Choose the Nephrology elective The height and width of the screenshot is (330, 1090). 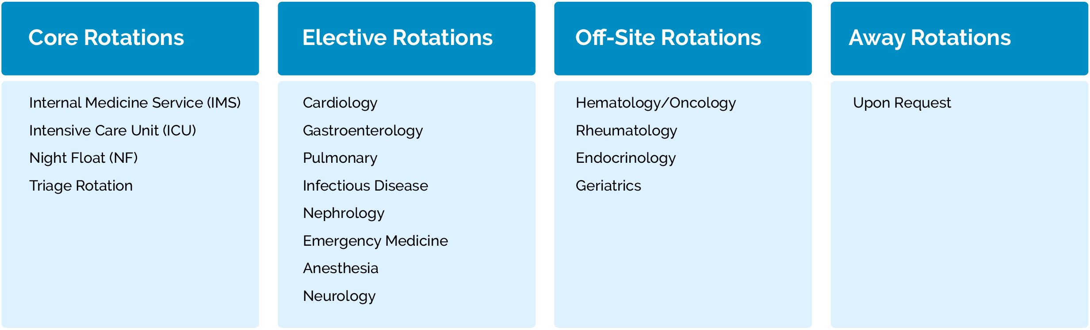coord(344,213)
